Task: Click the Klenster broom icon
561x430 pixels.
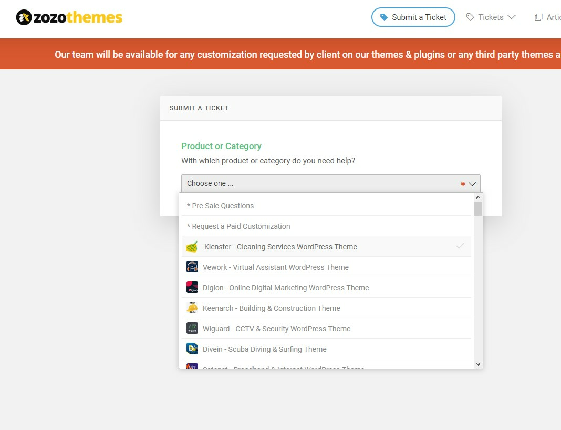Action: click(192, 246)
